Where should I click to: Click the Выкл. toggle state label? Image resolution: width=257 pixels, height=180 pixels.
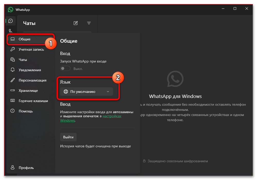click(78, 69)
